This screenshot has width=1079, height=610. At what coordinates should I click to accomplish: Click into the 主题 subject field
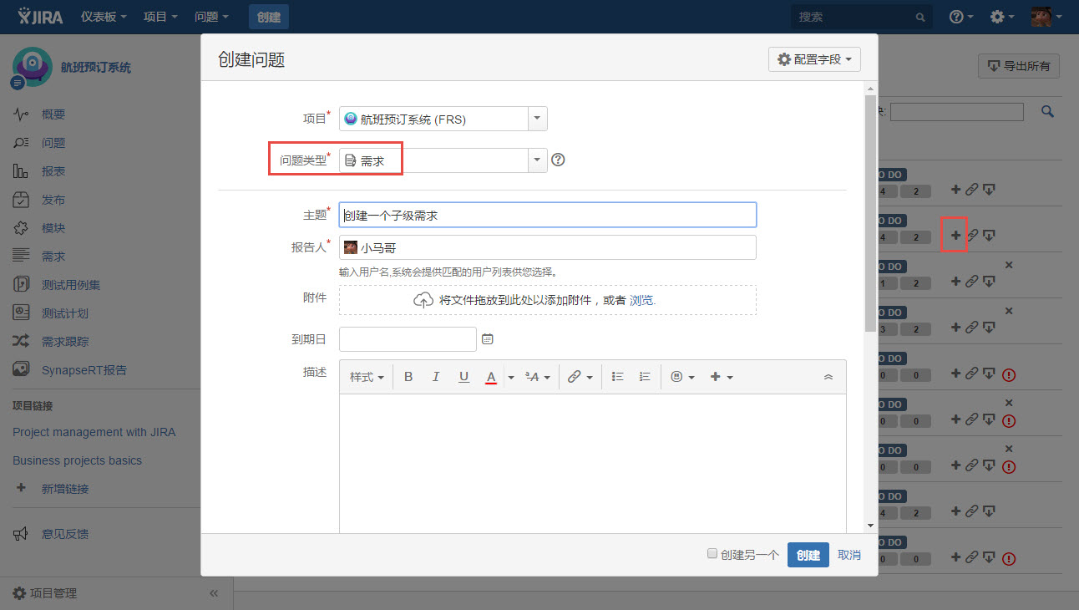(x=548, y=215)
